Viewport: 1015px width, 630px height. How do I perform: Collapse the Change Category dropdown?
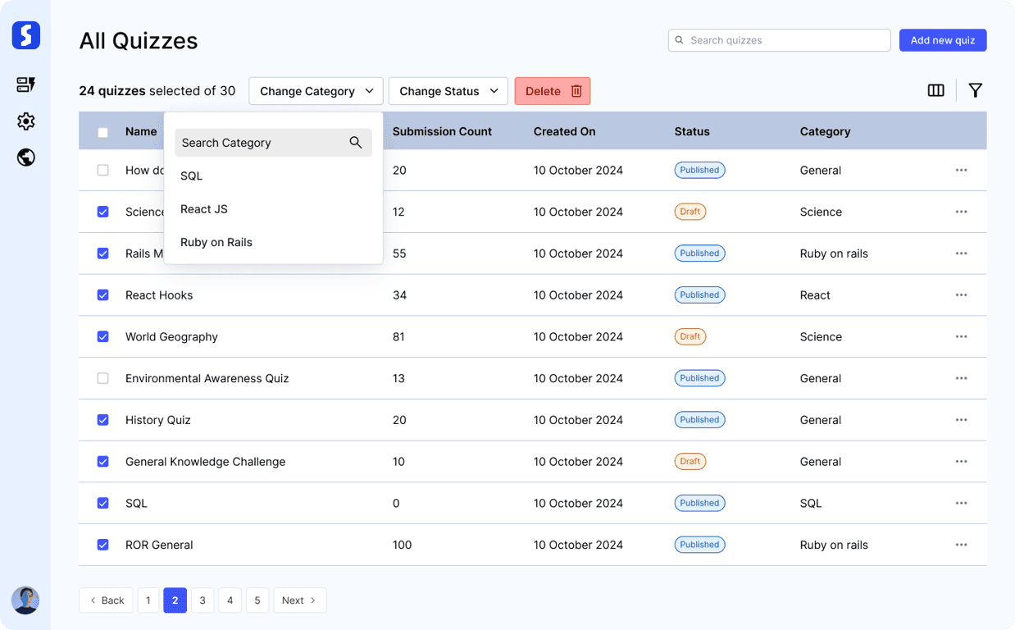316,91
